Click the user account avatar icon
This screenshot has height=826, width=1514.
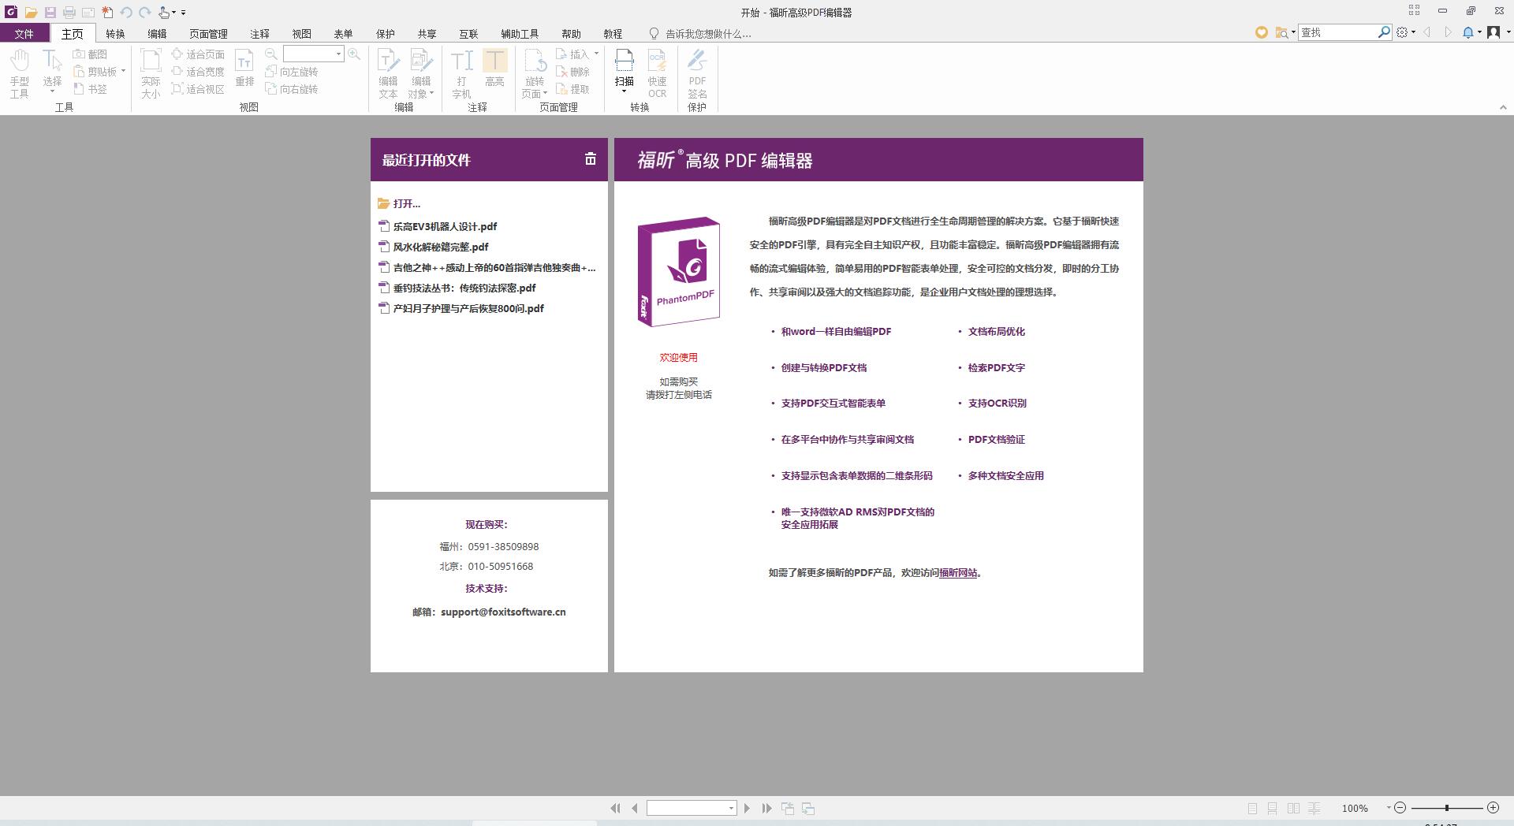[1493, 32]
